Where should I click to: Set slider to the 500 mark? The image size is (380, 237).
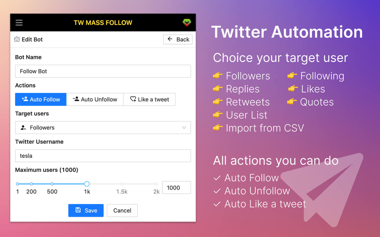click(52, 184)
